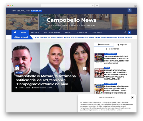Open Primo Maggio a Tre Fontane article
143x121 pixels.
[x=116, y=90]
